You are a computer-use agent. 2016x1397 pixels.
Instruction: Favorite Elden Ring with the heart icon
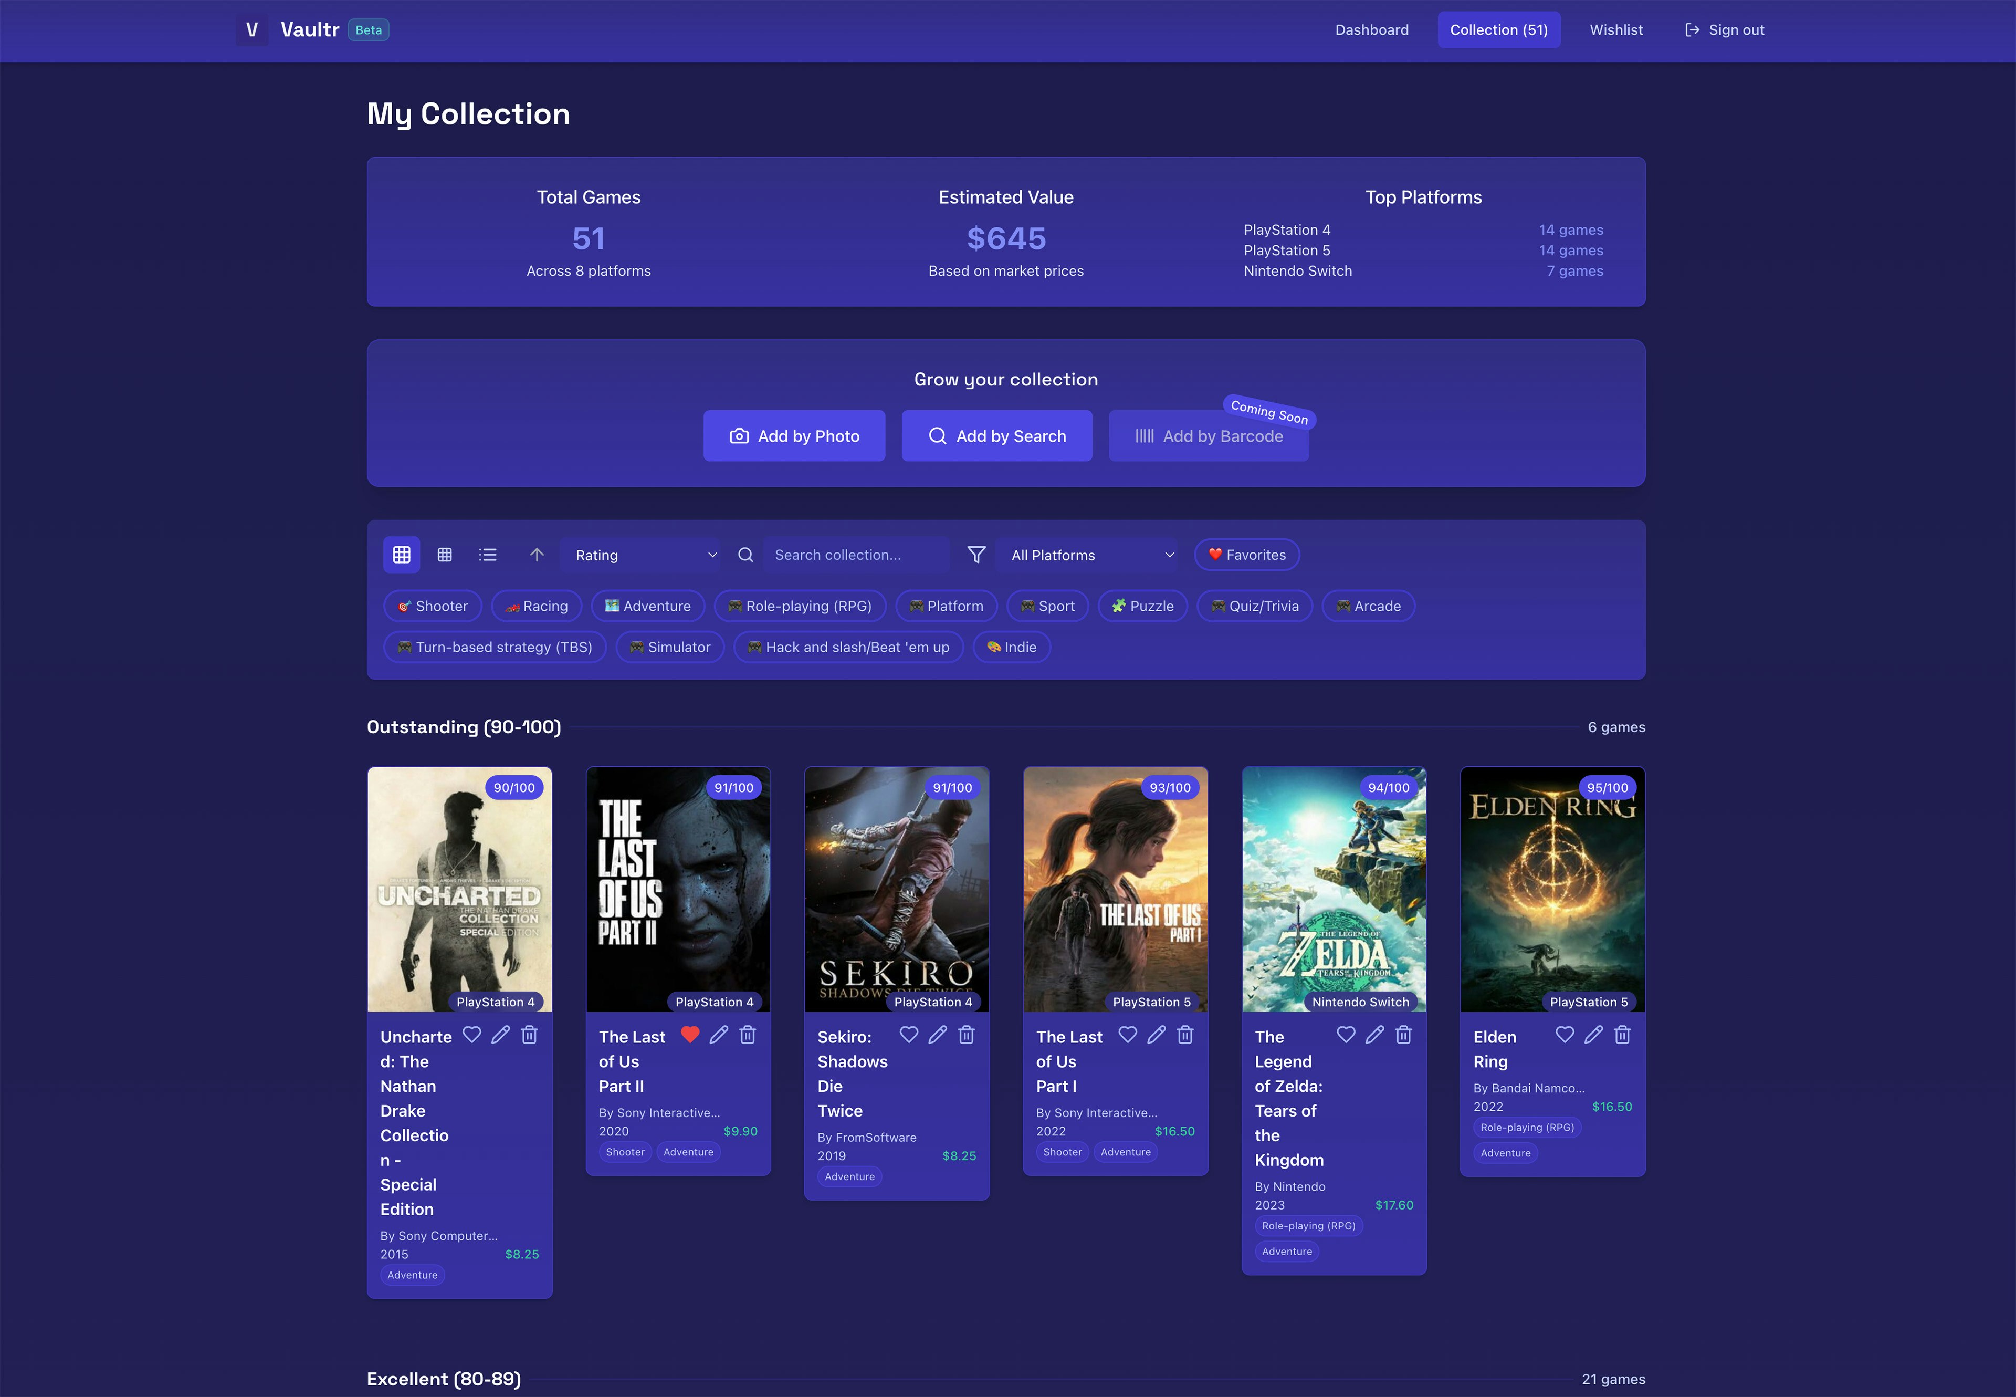tap(1564, 1035)
